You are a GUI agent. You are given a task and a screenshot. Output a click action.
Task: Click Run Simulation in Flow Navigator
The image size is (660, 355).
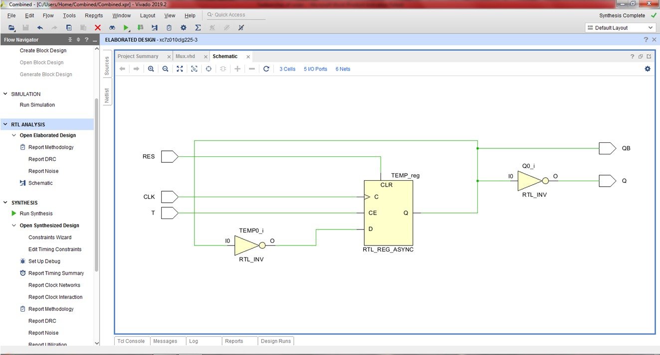(x=37, y=105)
